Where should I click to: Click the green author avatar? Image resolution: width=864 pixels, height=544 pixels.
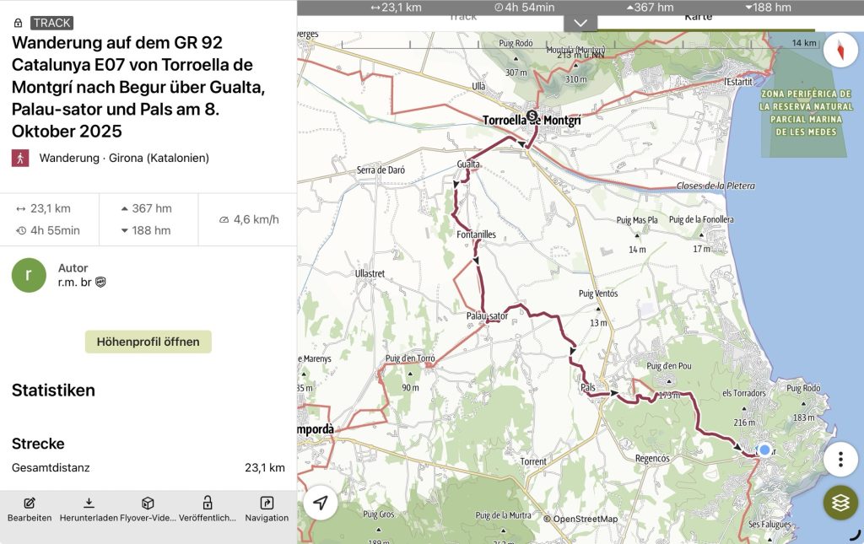[29, 276]
